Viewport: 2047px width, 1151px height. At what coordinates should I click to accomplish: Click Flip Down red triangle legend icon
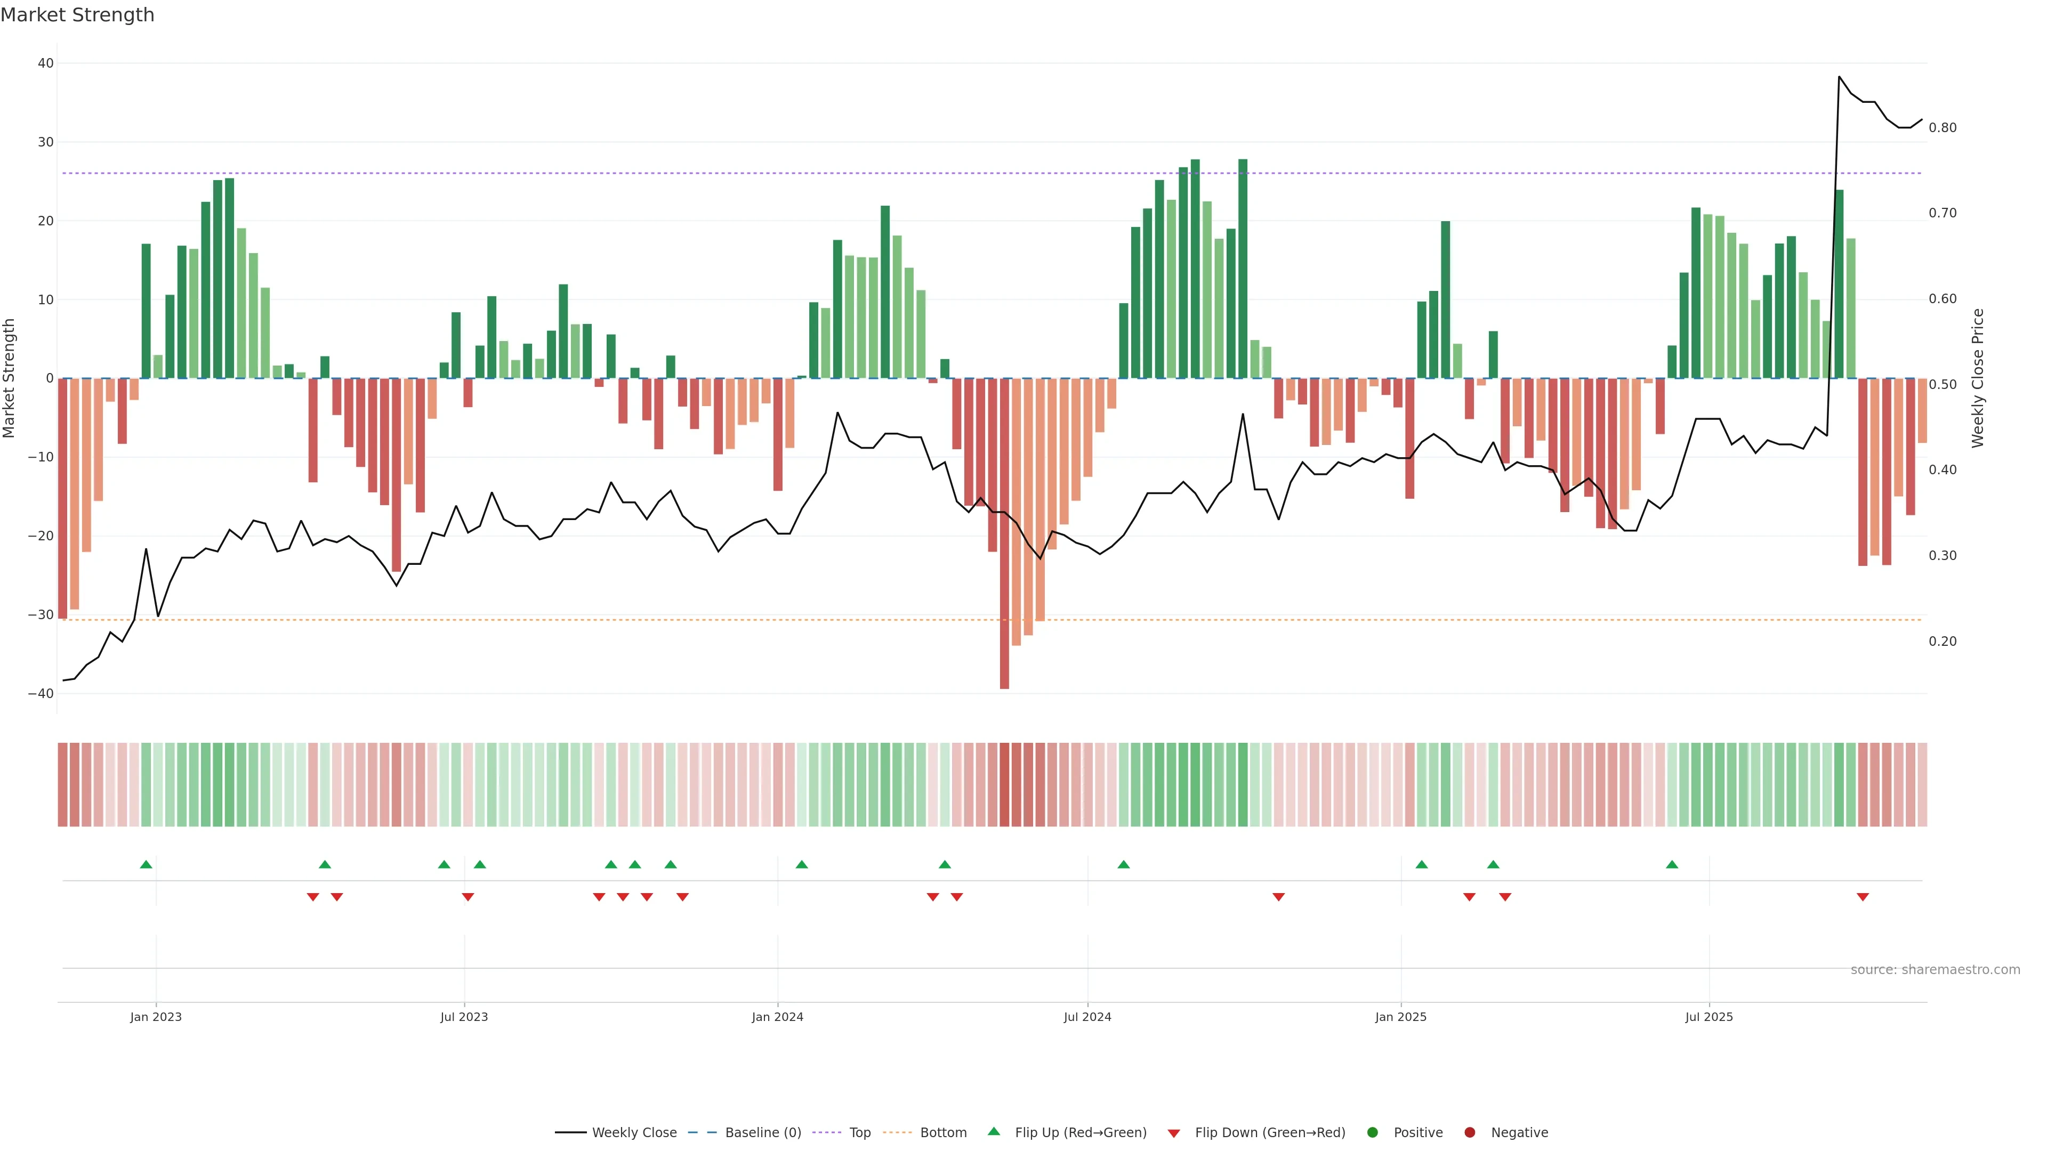click(1174, 1133)
